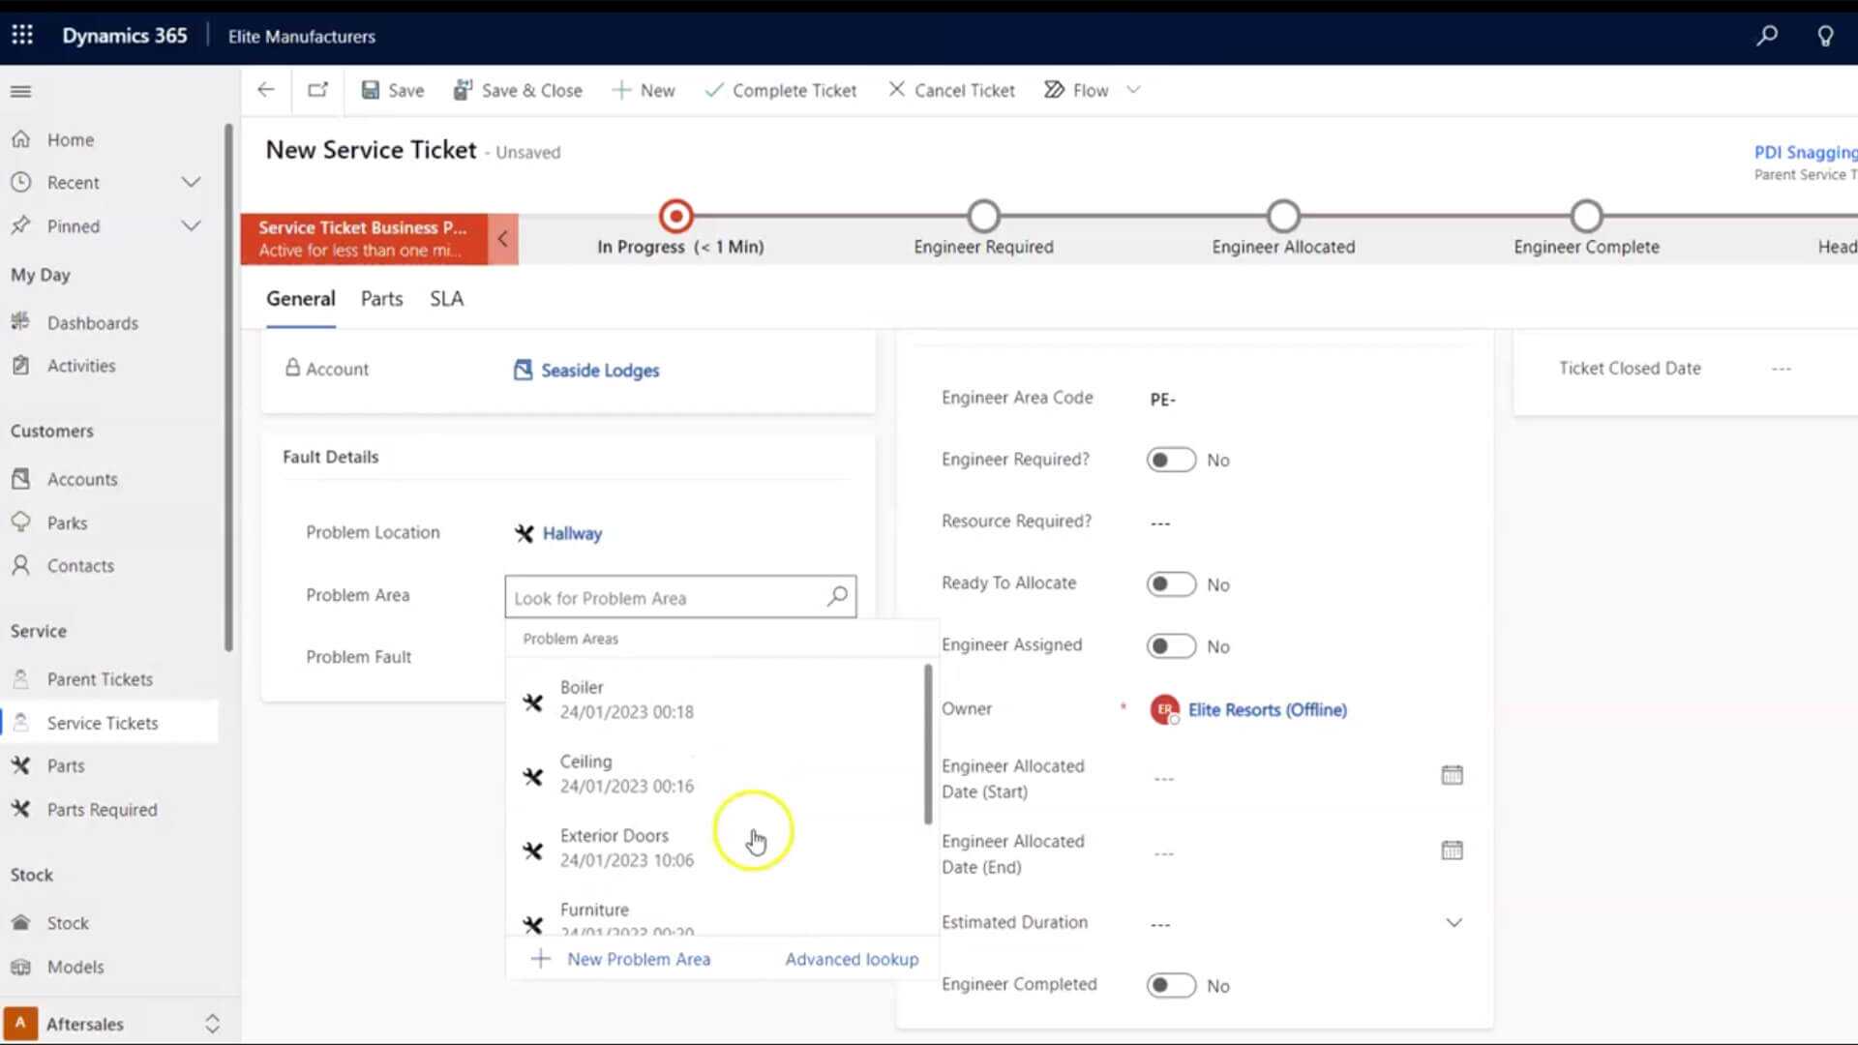1858x1045 pixels.
Task: Open the lightbulb assistant icon
Action: (x=1825, y=36)
